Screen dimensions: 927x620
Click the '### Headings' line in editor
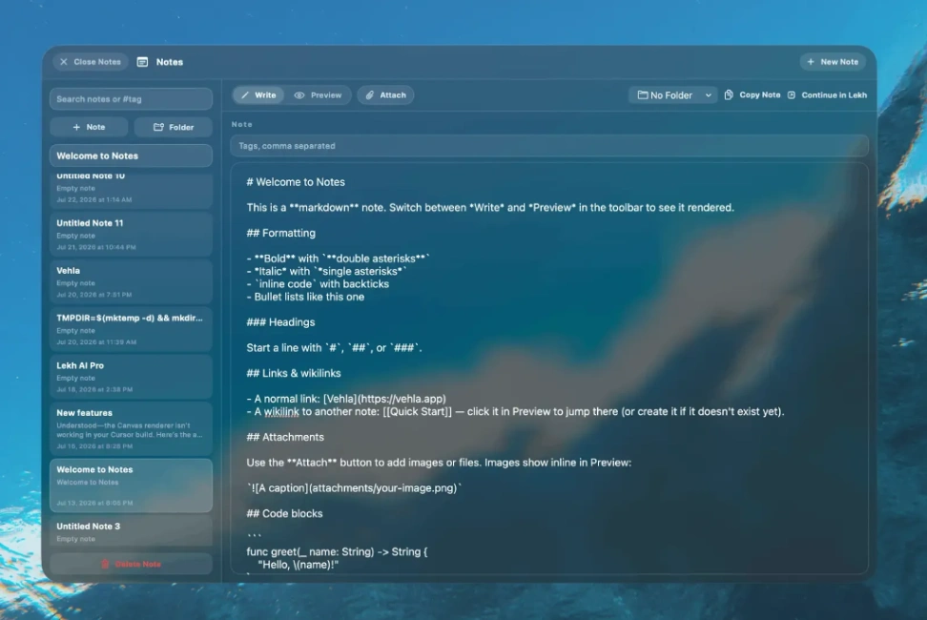click(280, 322)
